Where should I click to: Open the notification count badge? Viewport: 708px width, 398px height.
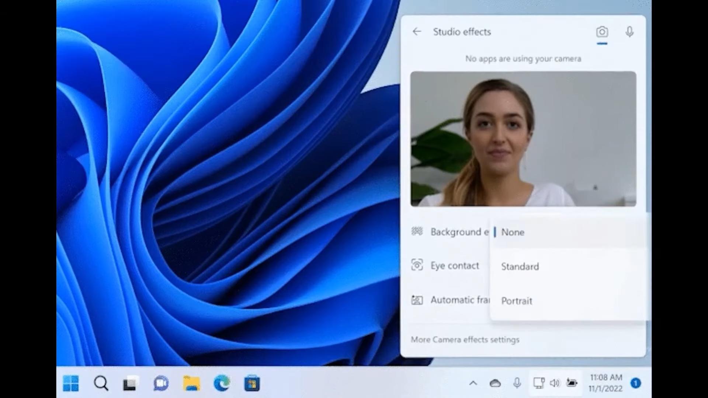(636, 383)
